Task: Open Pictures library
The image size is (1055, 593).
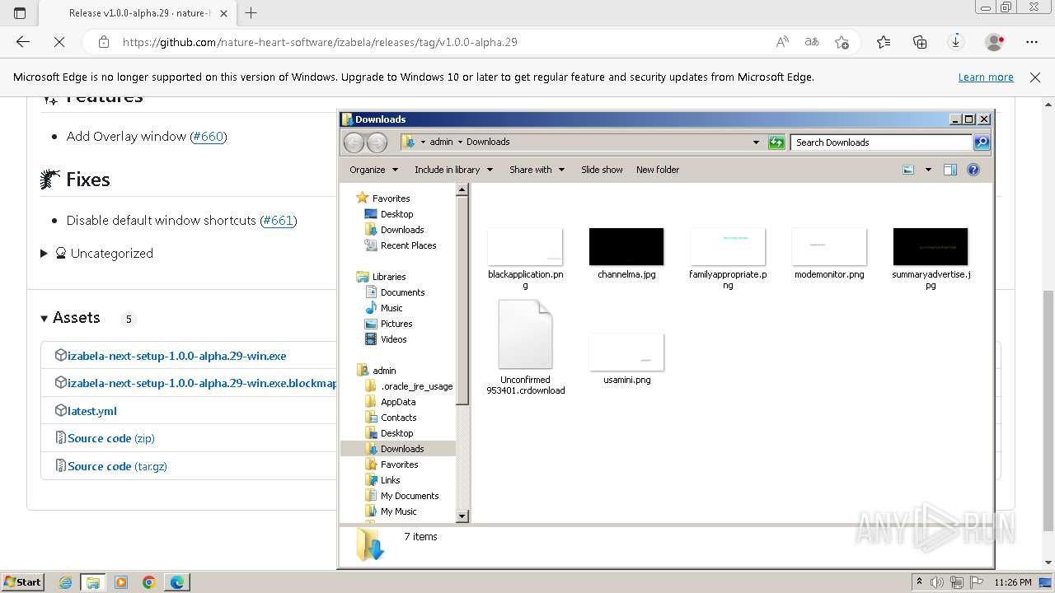Action: pyautogui.click(x=396, y=324)
